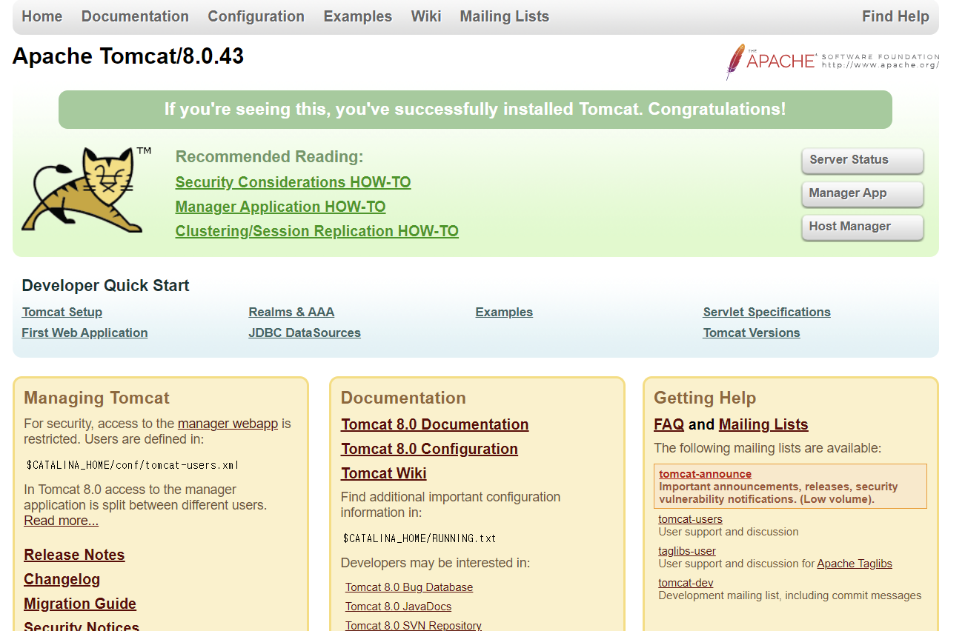Open Tomcat 8.0 Bug Database link

409,587
